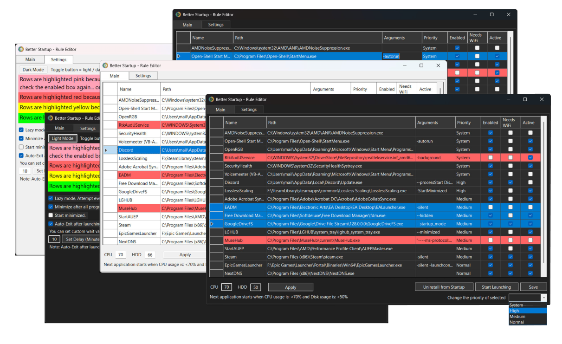Viewport: 562px width, 344px height.
Task: Click the Name column header in light Main-tab window
Action: click(139, 89)
